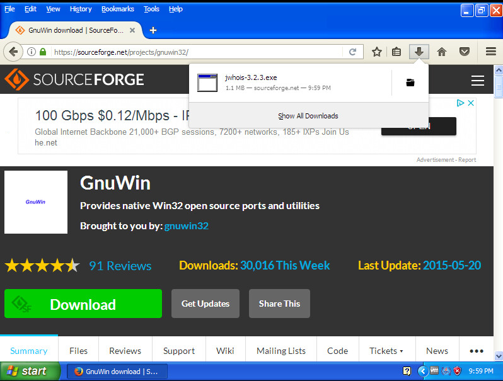Save page to Pocket icon
The height and width of the screenshot is (381, 503).
(464, 52)
